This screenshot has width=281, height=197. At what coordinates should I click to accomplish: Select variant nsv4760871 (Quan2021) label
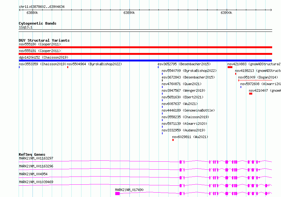pyautogui.click(x=182, y=84)
